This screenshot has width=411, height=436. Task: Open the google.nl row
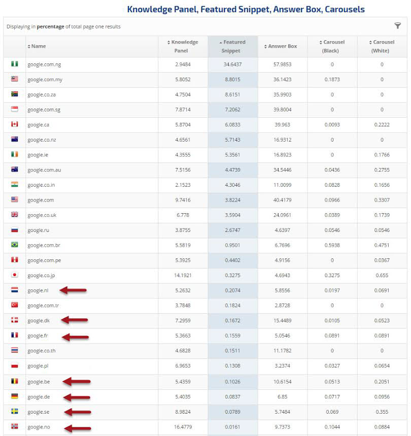(38, 290)
